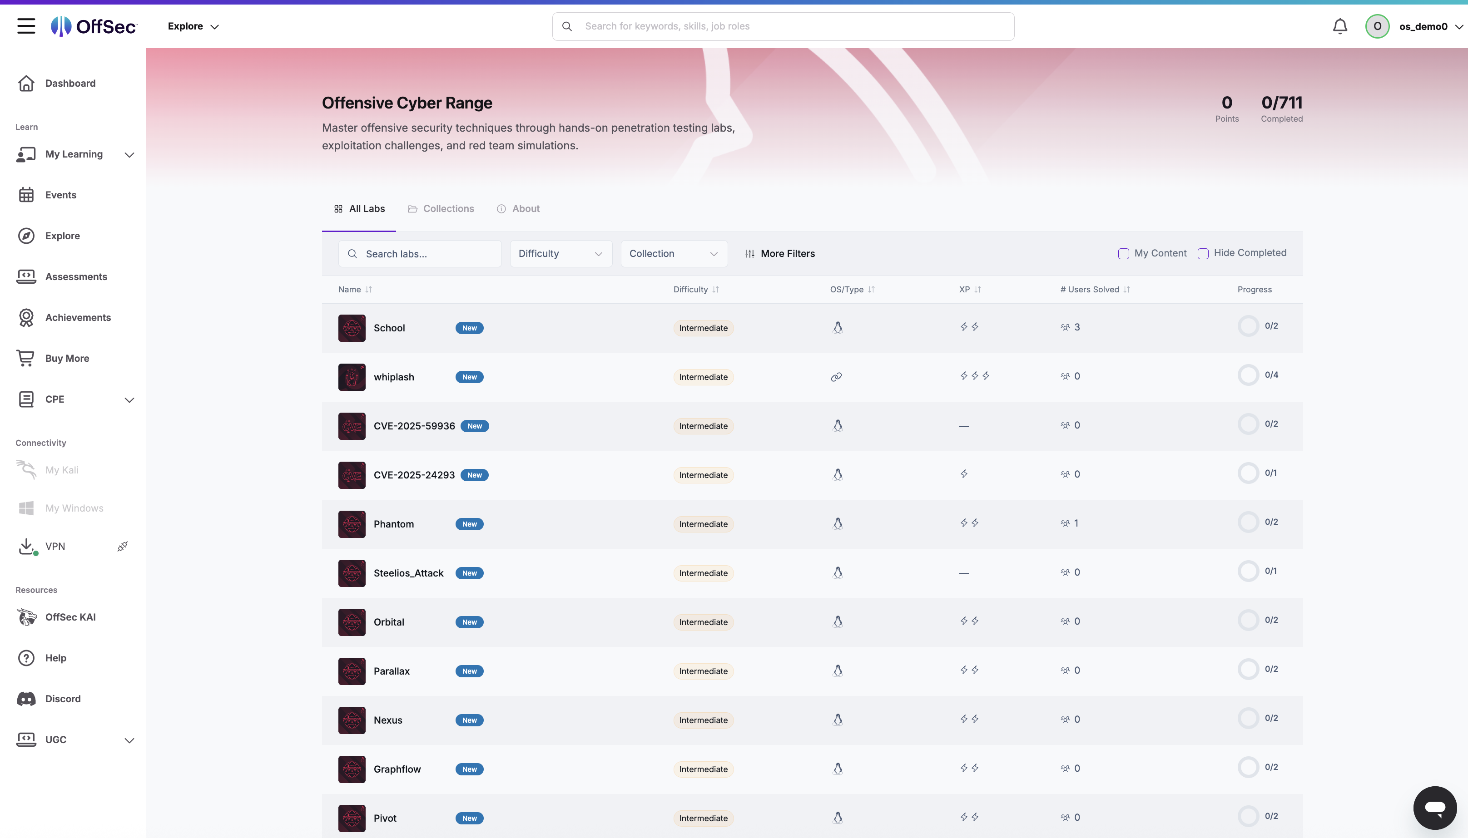Expand the CPE section
1468x838 pixels.
point(129,400)
